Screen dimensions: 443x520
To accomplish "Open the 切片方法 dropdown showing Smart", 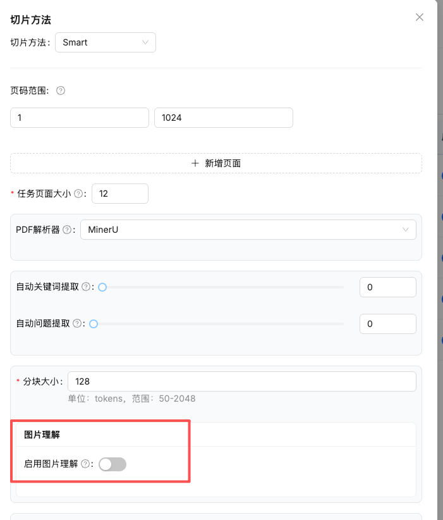I will coord(105,42).
